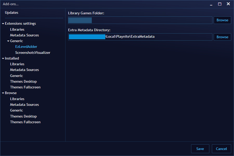Viewport: 234px width, 156px height.
Task: Open Themes Fullscreen under Browse
Action: [25, 122]
